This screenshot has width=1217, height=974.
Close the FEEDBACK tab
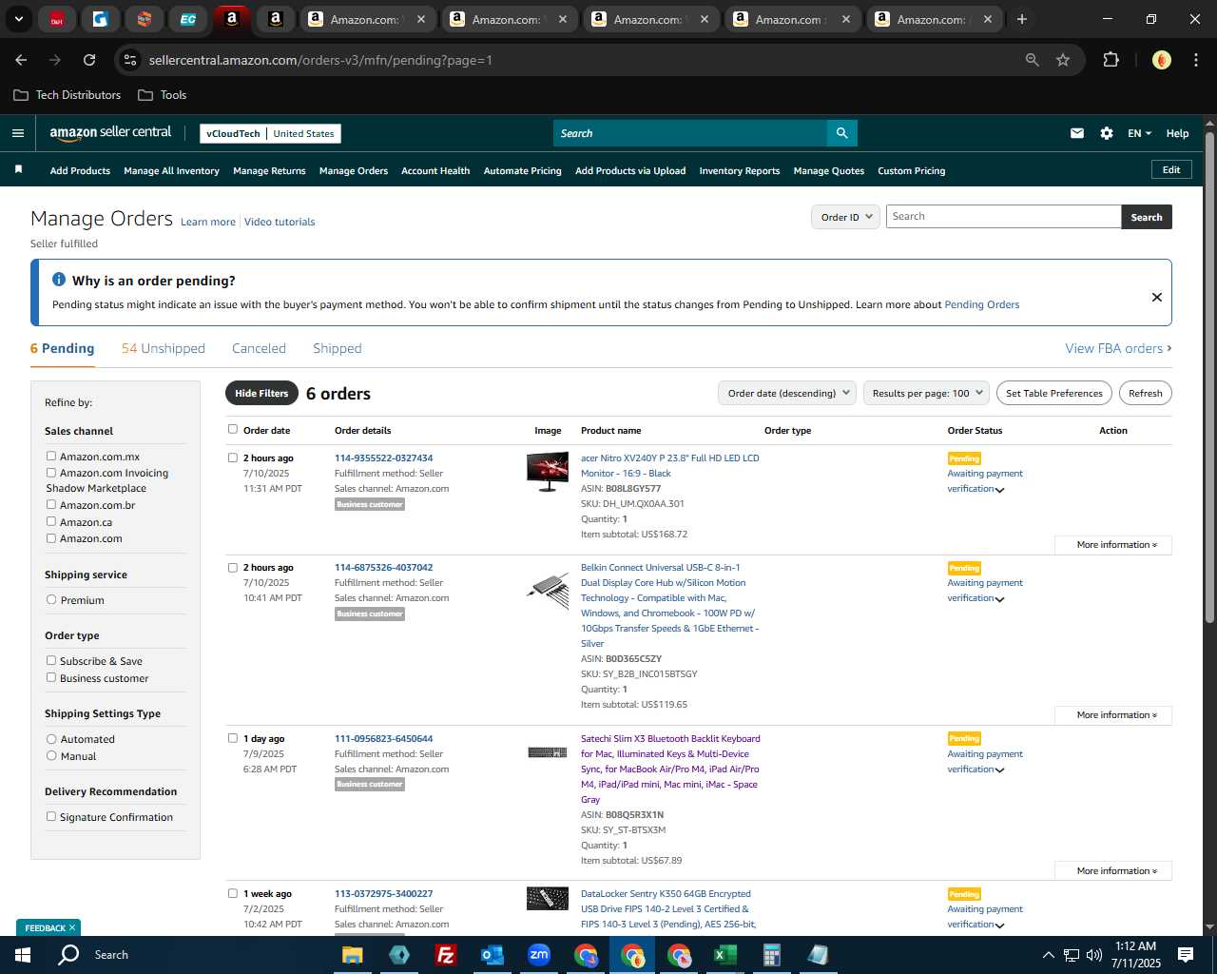(x=72, y=927)
